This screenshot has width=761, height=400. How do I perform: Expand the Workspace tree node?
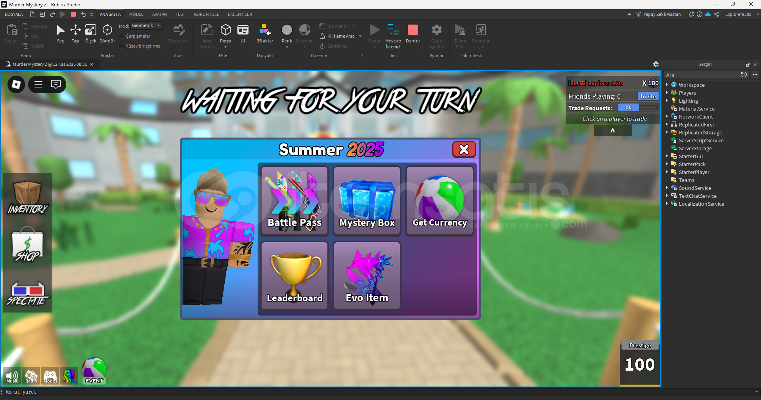point(667,85)
